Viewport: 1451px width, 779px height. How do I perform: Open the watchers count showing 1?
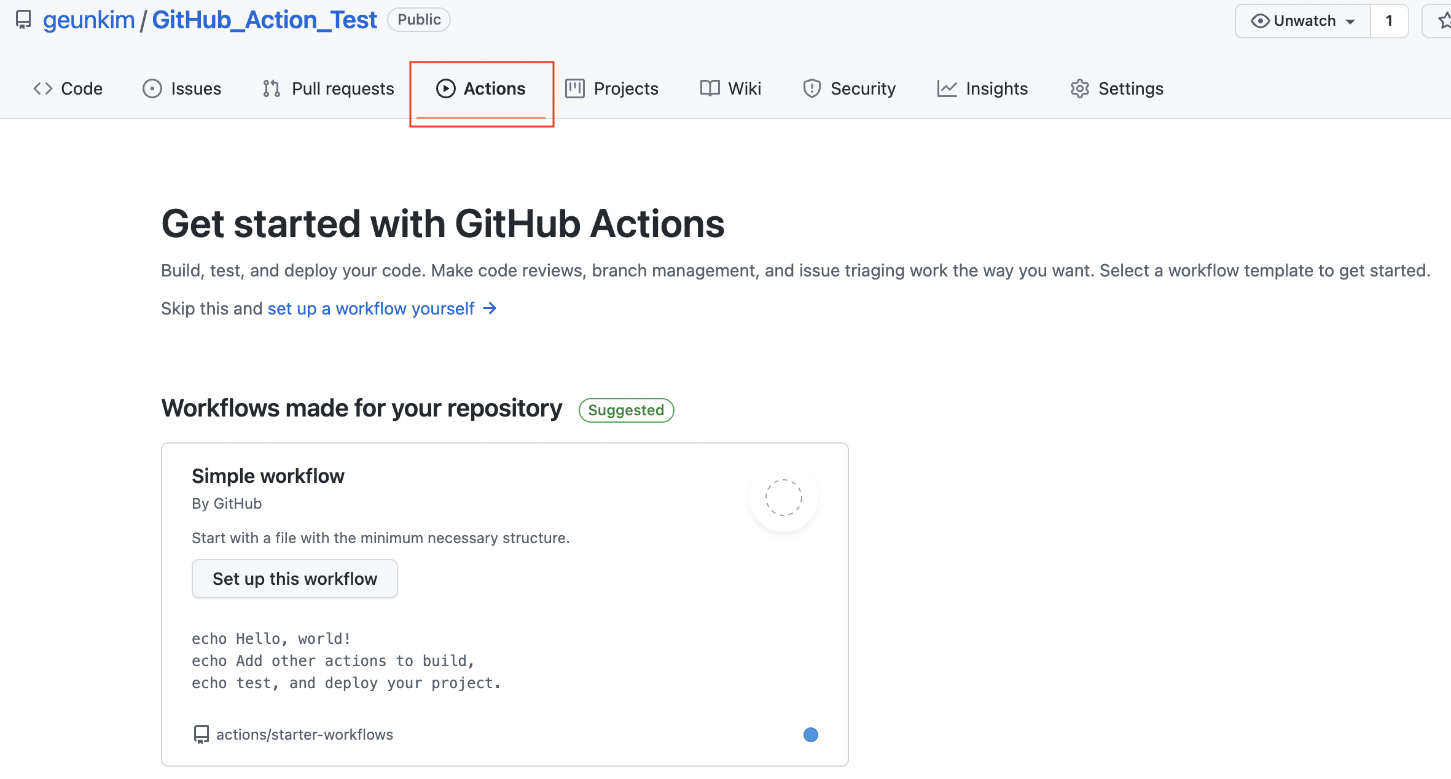[1389, 21]
